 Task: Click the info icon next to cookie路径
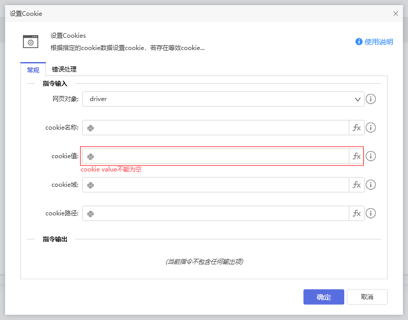pos(371,213)
